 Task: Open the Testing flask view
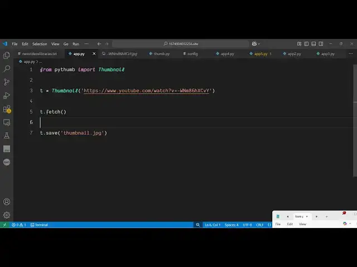tap(7, 136)
